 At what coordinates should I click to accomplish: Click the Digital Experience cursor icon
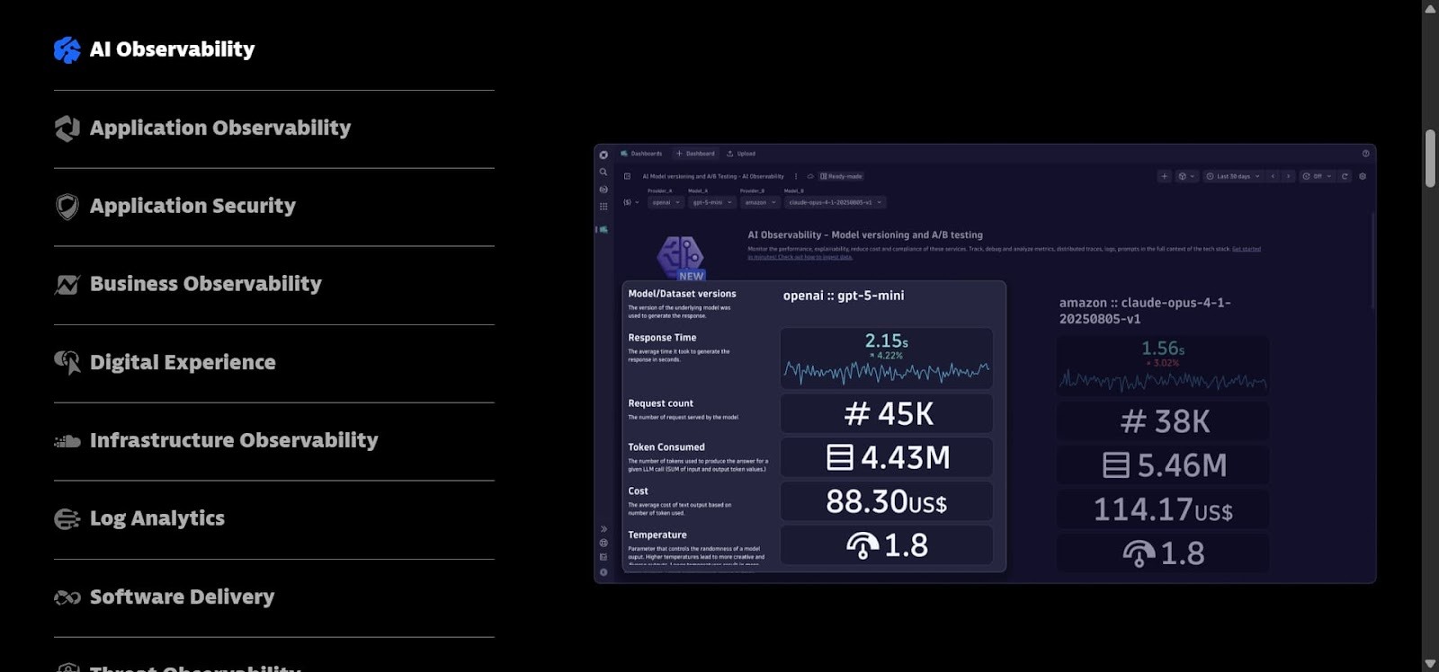(x=67, y=362)
